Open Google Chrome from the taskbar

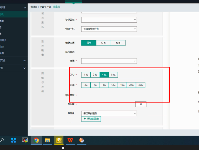(36, 140)
